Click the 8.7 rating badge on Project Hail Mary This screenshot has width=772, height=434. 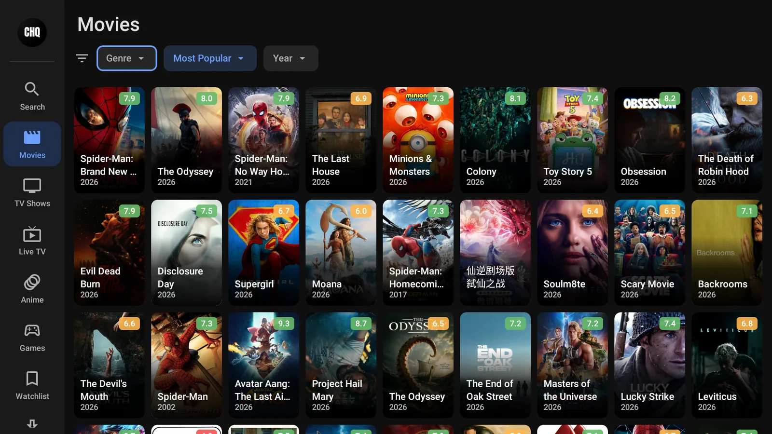tap(361, 324)
